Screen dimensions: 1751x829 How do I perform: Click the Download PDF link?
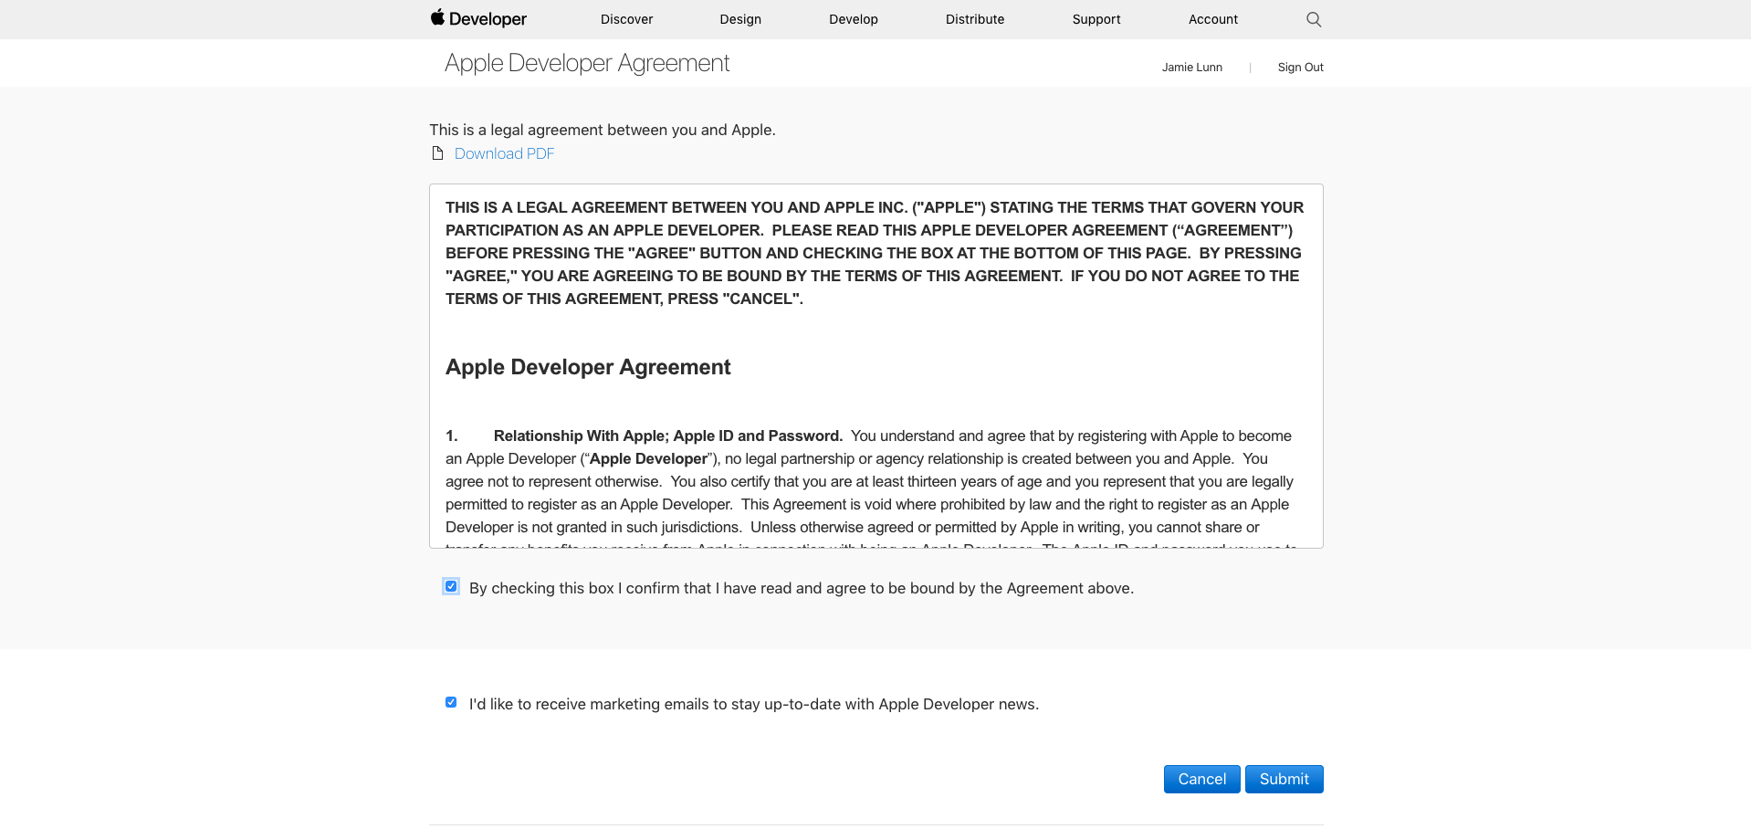(504, 153)
